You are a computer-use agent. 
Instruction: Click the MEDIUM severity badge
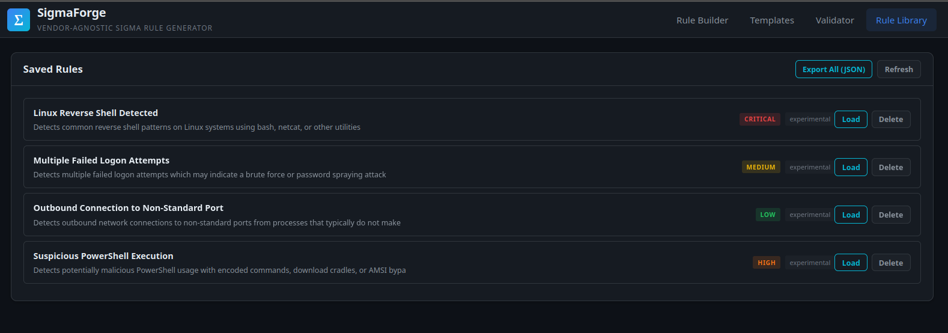[761, 168]
